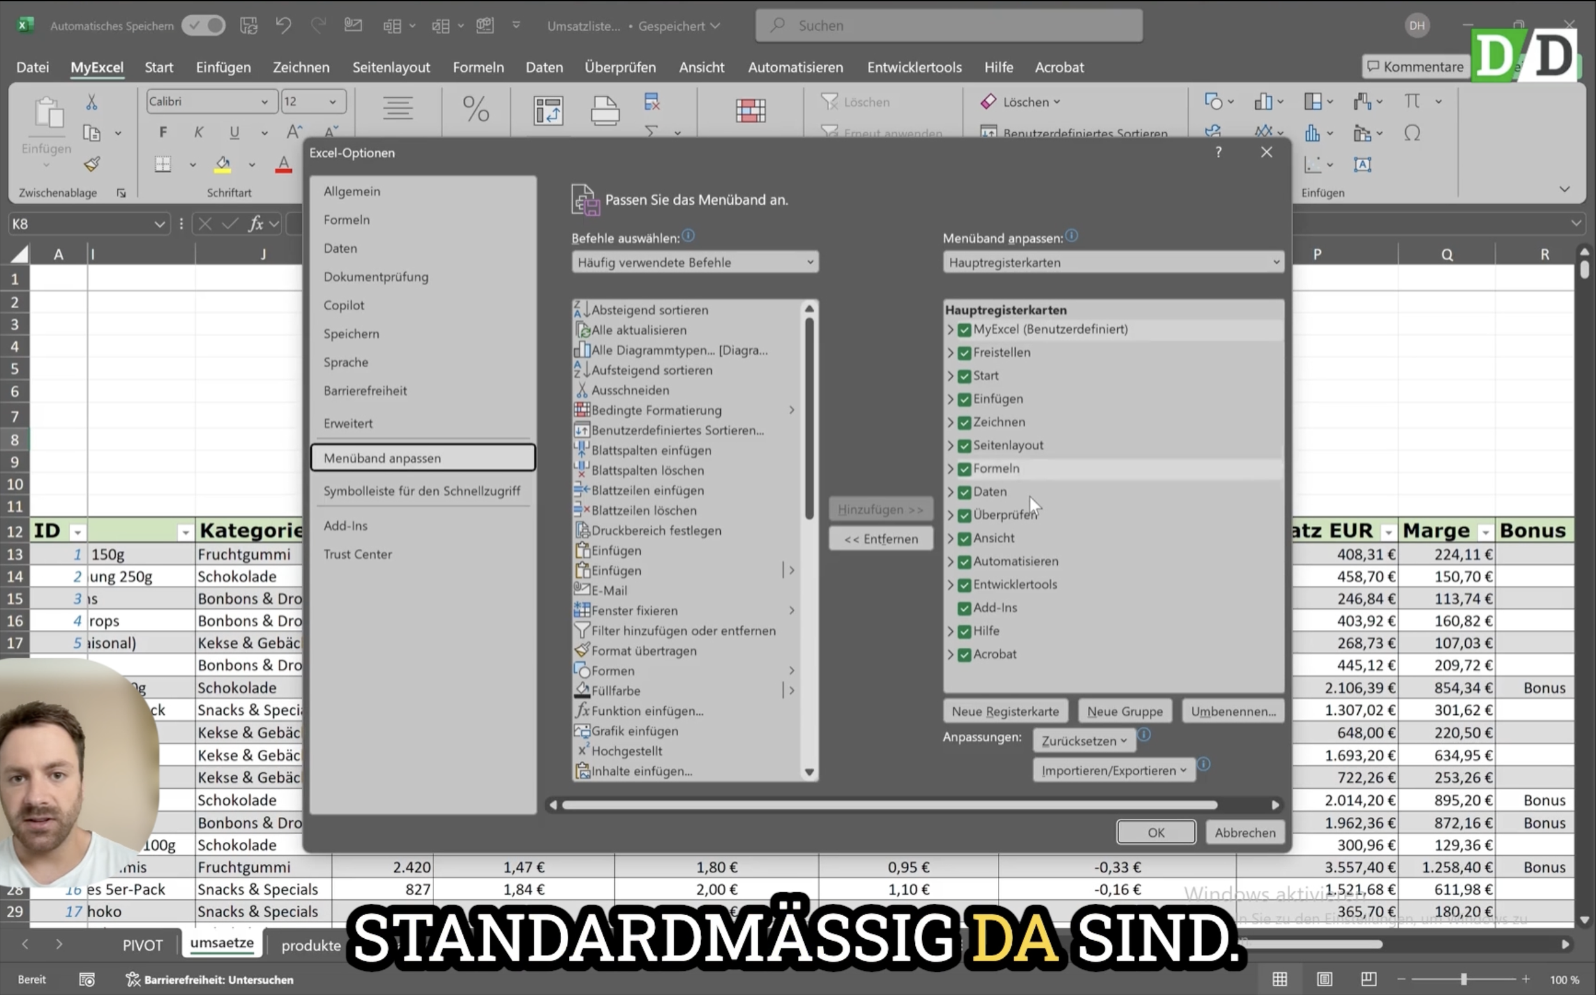
Task: Click the insert function fx icon
Action: [x=255, y=224]
